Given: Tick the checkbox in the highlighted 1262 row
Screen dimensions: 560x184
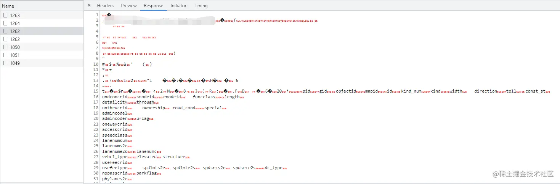Looking at the screenshot, I should [5, 31].
